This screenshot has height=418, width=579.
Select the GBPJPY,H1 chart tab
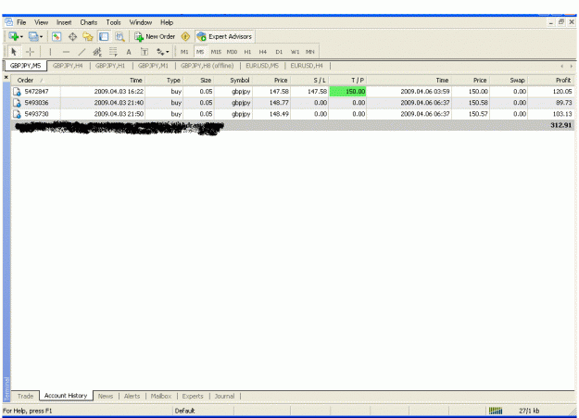tap(110, 66)
